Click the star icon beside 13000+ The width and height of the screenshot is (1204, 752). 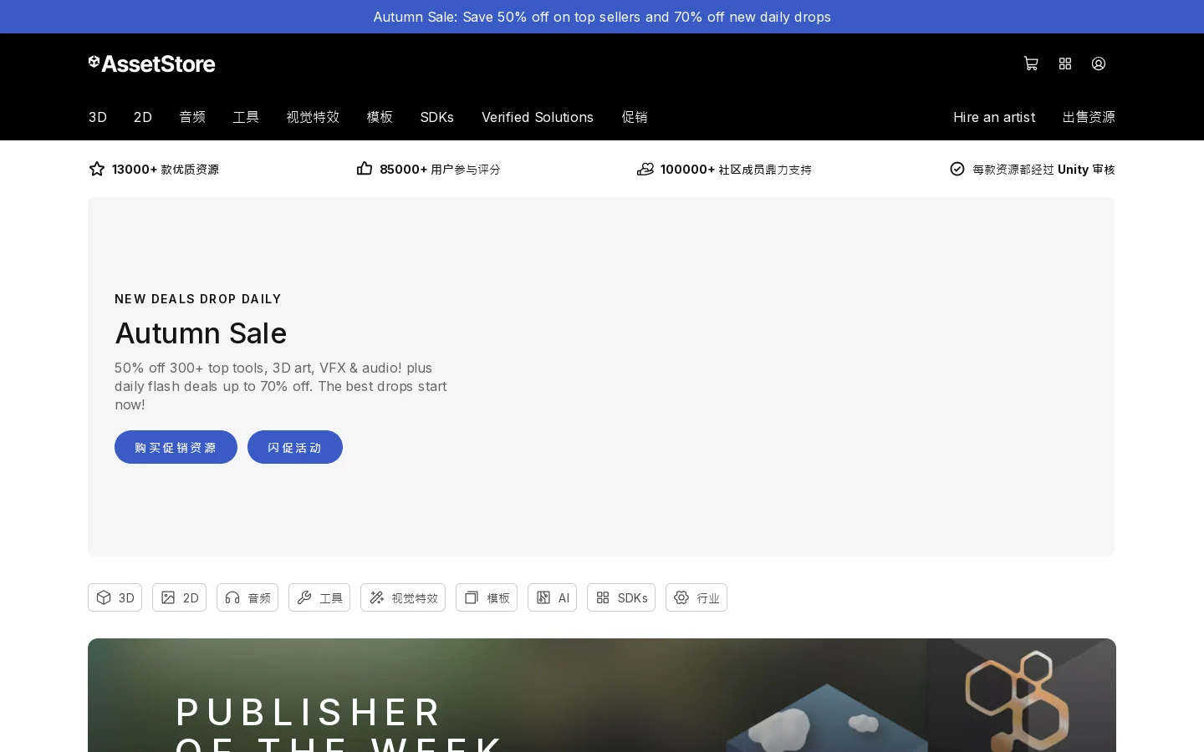tap(97, 169)
